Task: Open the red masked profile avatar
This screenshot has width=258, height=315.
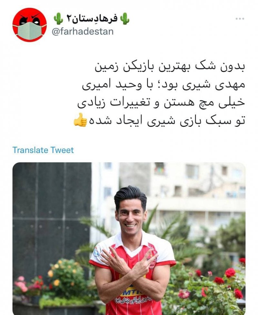Action: 30,25
